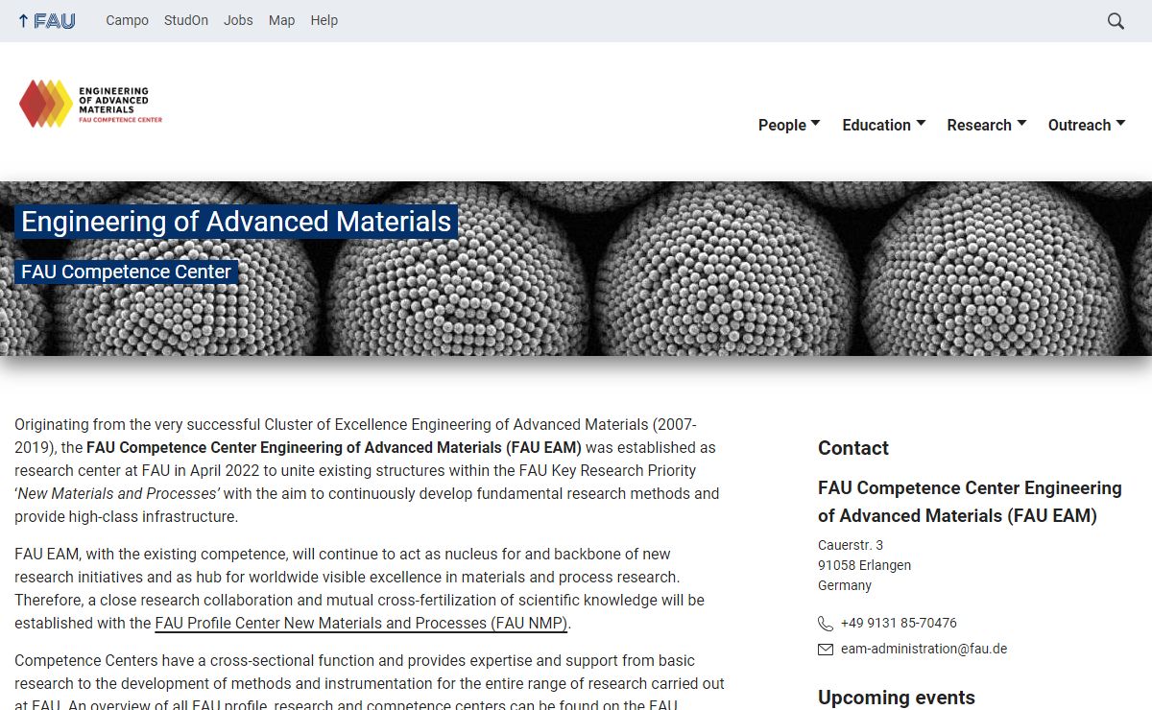This screenshot has width=1152, height=710.
Task: Click the FAU logo in top bar
Action: (x=47, y=20)
